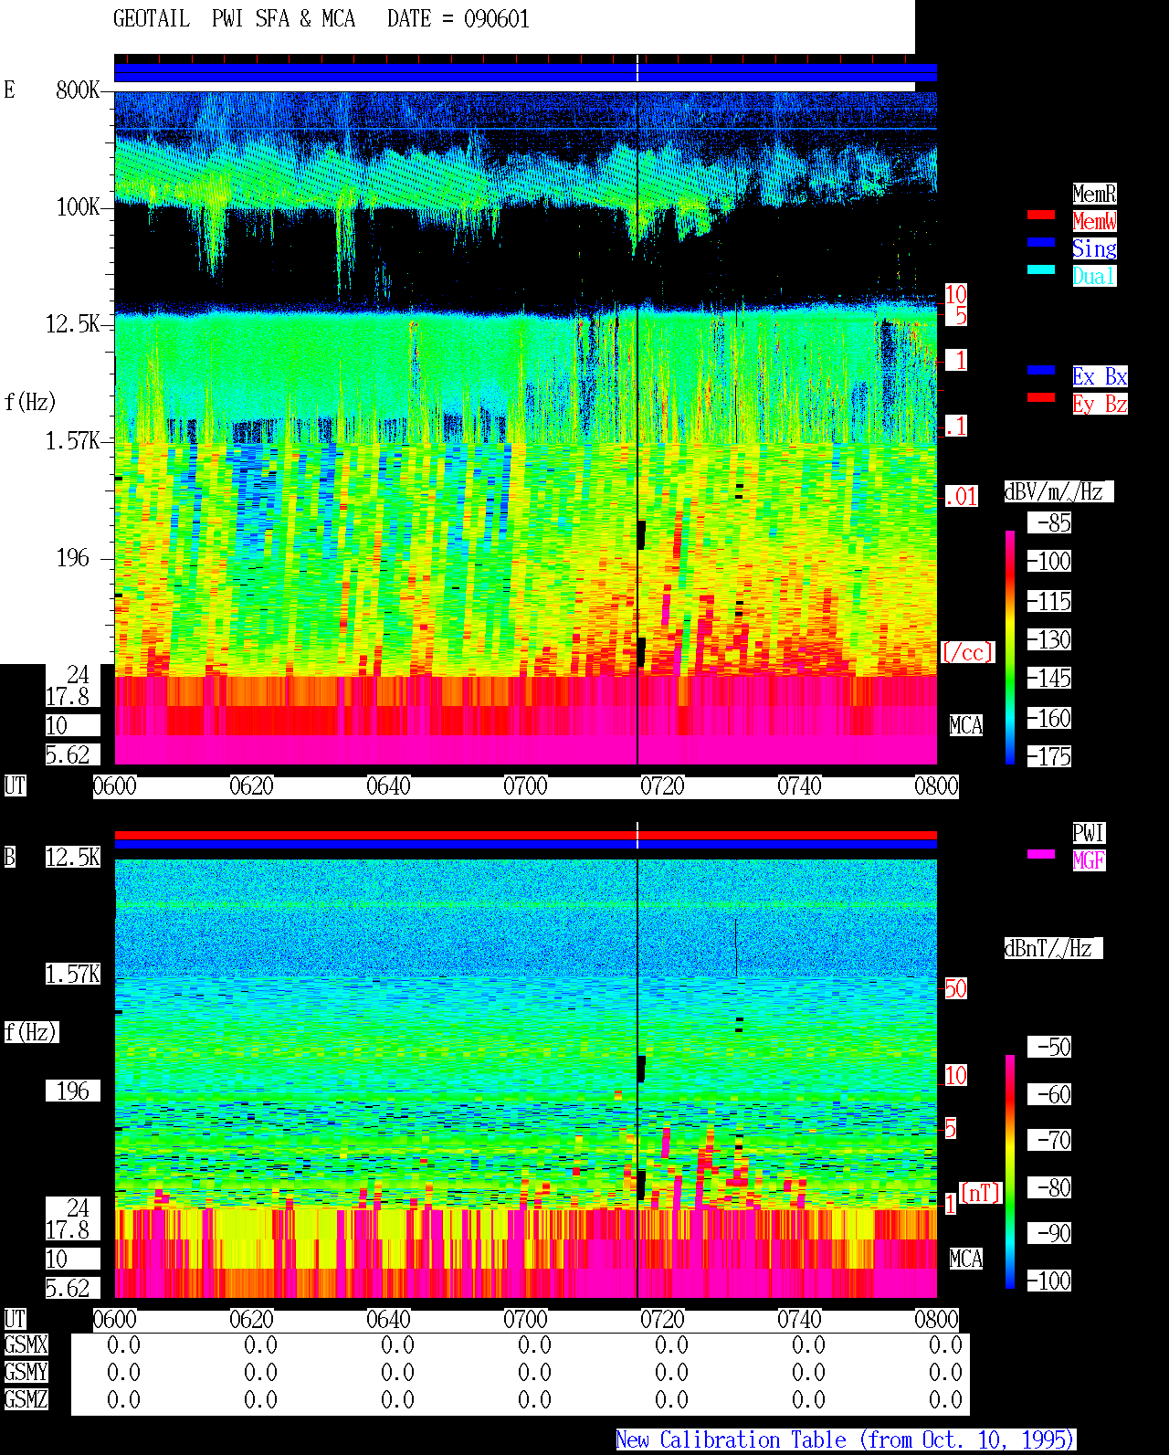Click the red Ey Bz legend swatch
The width and height of the screenshot is (1169, 1455).
point(1041,397)
